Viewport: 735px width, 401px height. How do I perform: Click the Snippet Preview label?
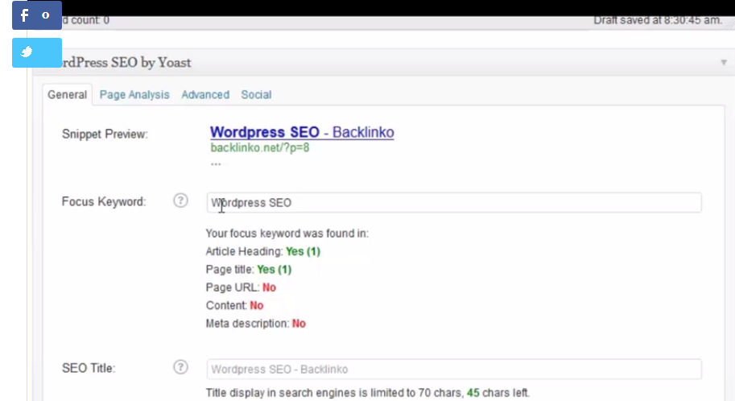[x=105, y=134]
